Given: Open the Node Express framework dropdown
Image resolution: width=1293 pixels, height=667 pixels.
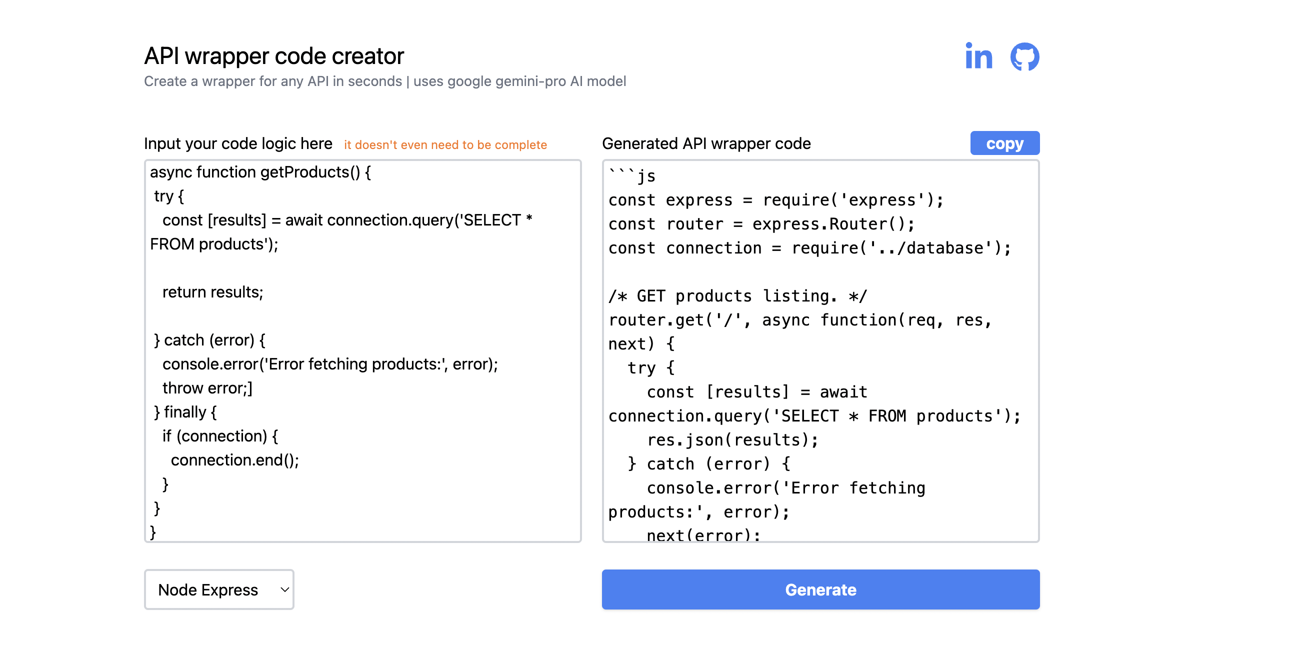Looking at the screenshot, I should (218, 589).
